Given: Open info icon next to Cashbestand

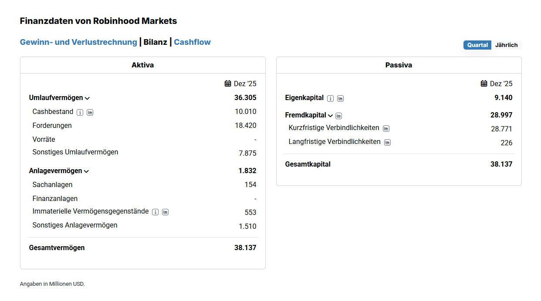Looking at the screenshot, I should point(80,112).
